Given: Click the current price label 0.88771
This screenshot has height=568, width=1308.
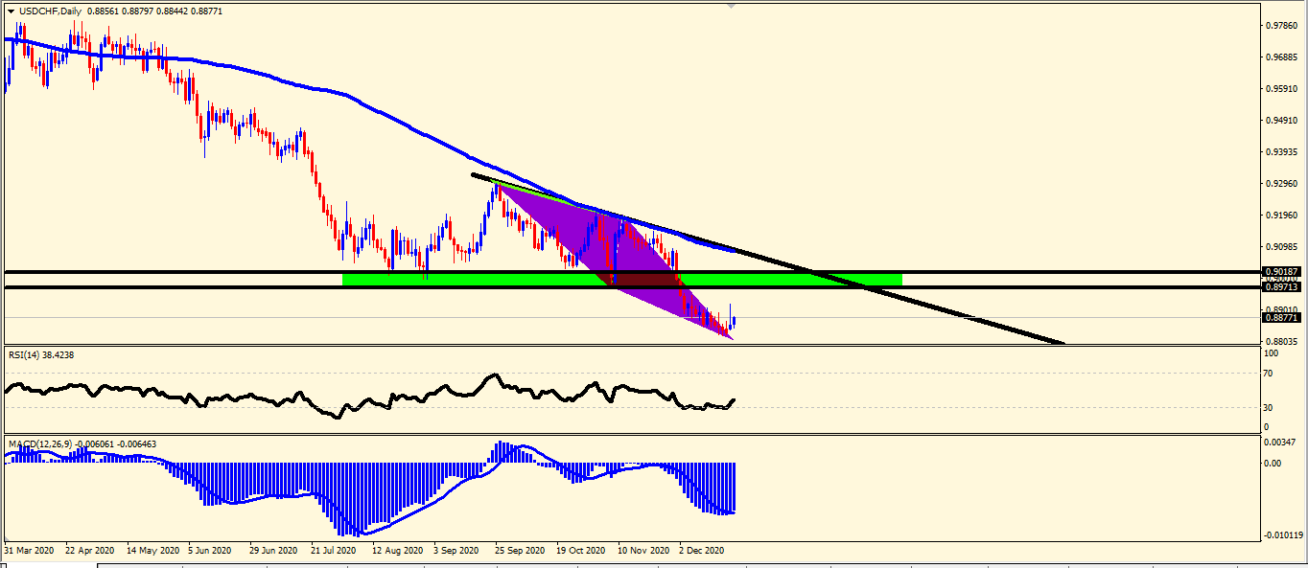Looking at the screenshot, I should pos(1280,317).
